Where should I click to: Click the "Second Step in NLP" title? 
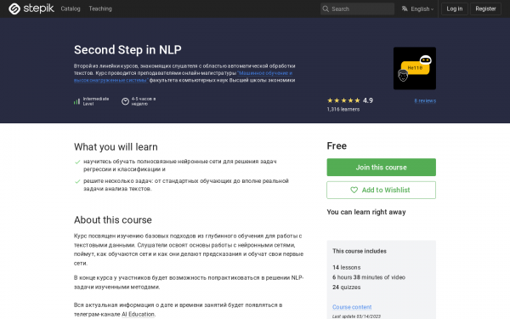click(127, 50)
